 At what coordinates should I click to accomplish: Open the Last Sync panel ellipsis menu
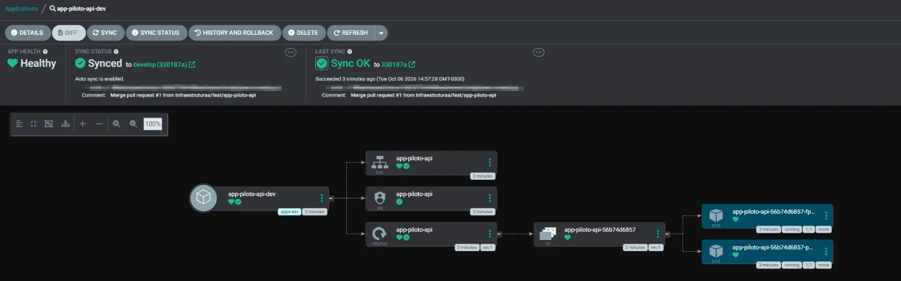point(539,52)
